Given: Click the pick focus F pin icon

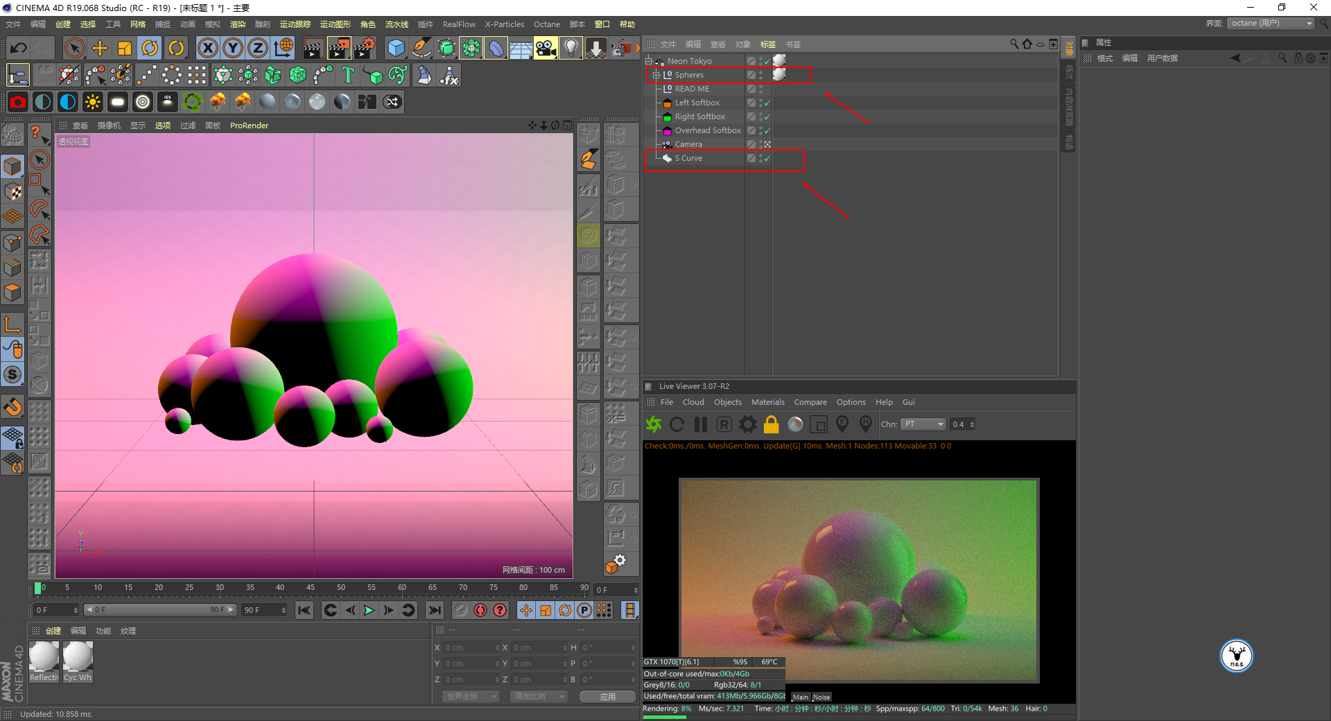Looking at the screenshot, I should click(842, 424).
